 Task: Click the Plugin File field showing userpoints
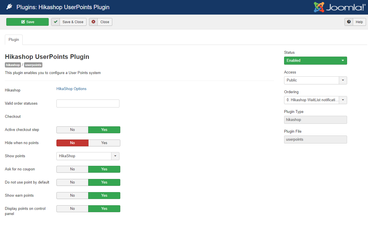(x=316, y=140)
